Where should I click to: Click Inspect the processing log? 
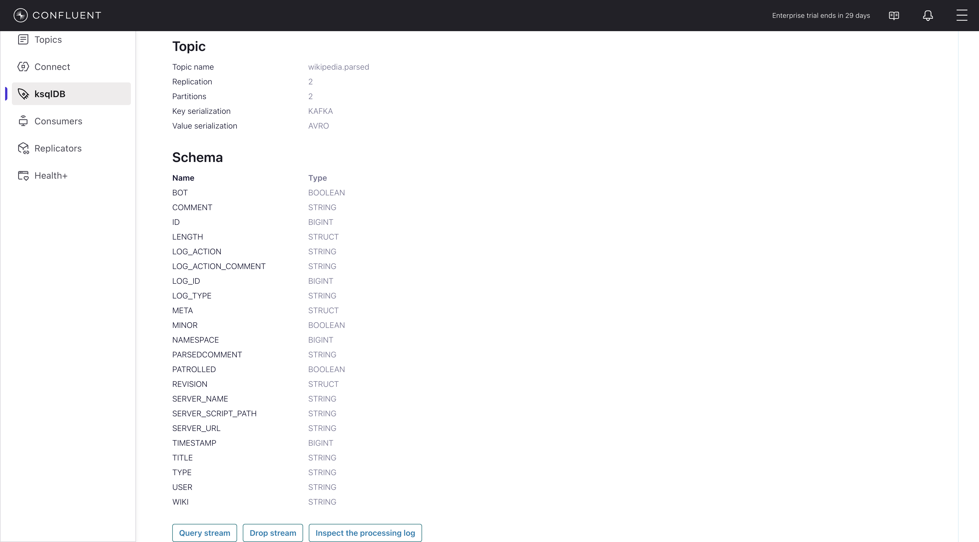(x=365, y=533)
